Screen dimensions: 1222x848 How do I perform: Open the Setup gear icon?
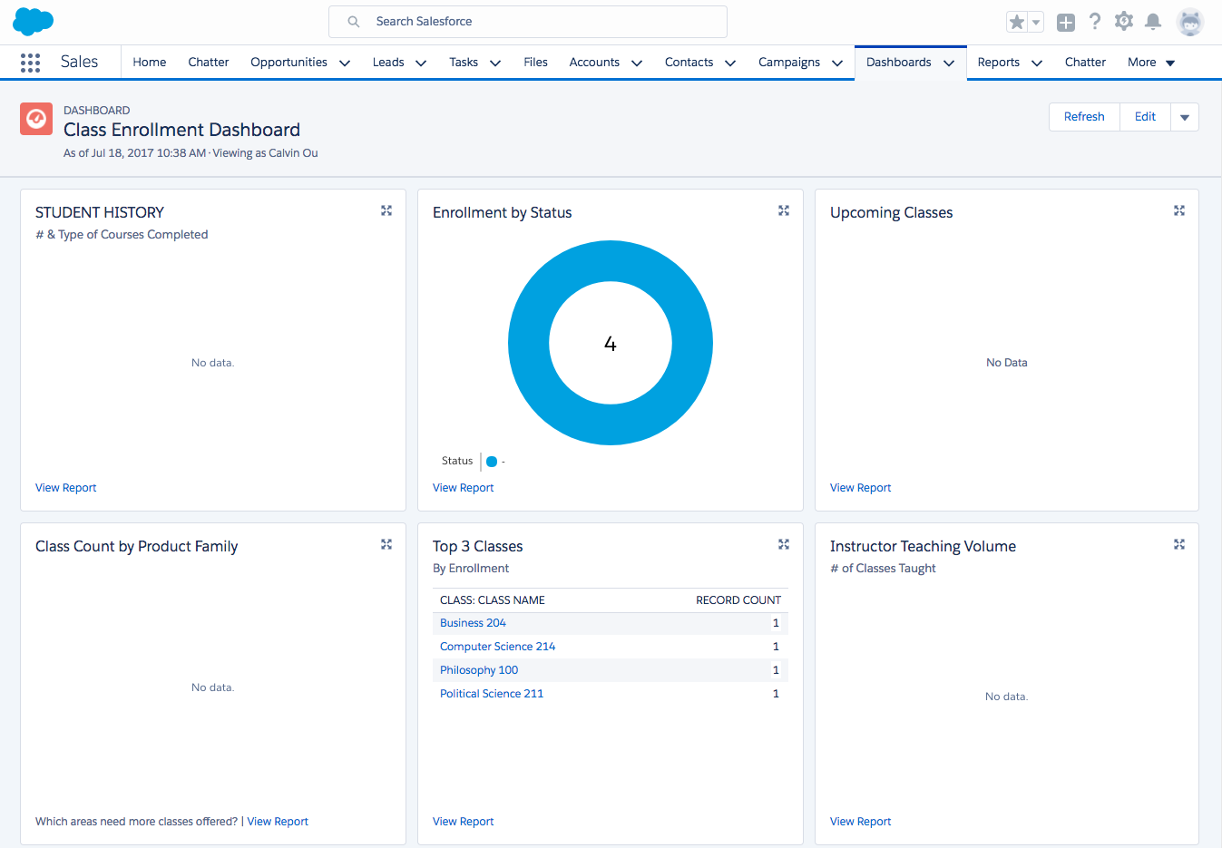[1124, 22]
